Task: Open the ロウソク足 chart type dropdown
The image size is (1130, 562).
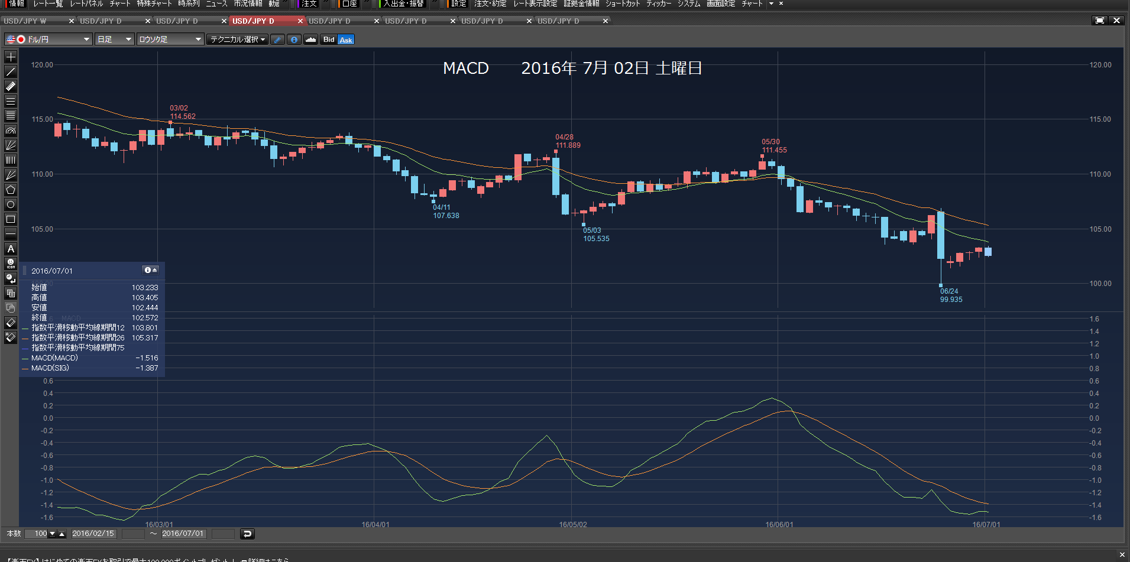Action: pyautogui.click(x=170, y=40)
